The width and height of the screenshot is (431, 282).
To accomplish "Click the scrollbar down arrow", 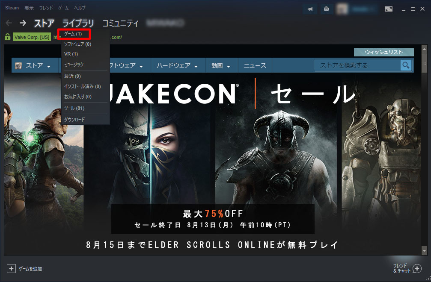I will (424, 250).
